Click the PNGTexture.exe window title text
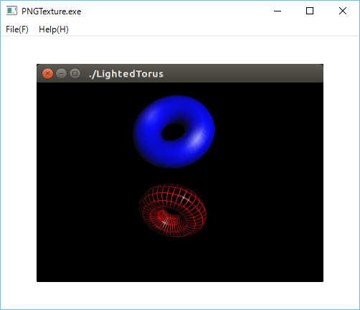 pos(52,11)
